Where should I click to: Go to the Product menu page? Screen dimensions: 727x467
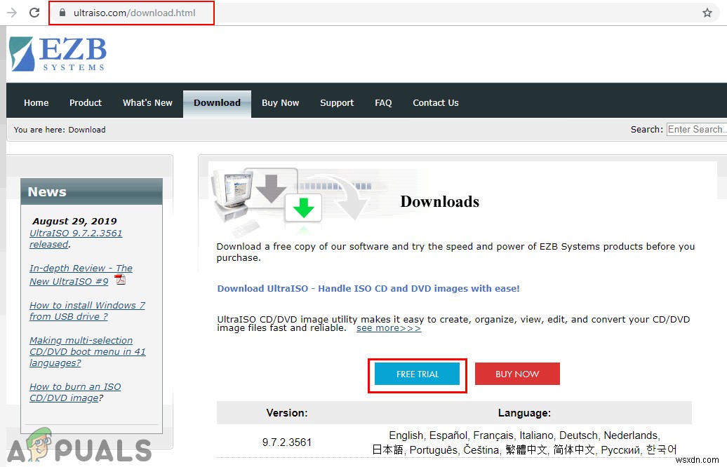[x=86, y=103]
